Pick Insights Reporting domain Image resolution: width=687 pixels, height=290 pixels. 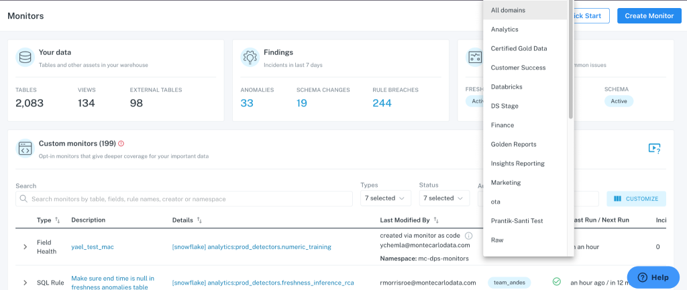pos(525,163)
